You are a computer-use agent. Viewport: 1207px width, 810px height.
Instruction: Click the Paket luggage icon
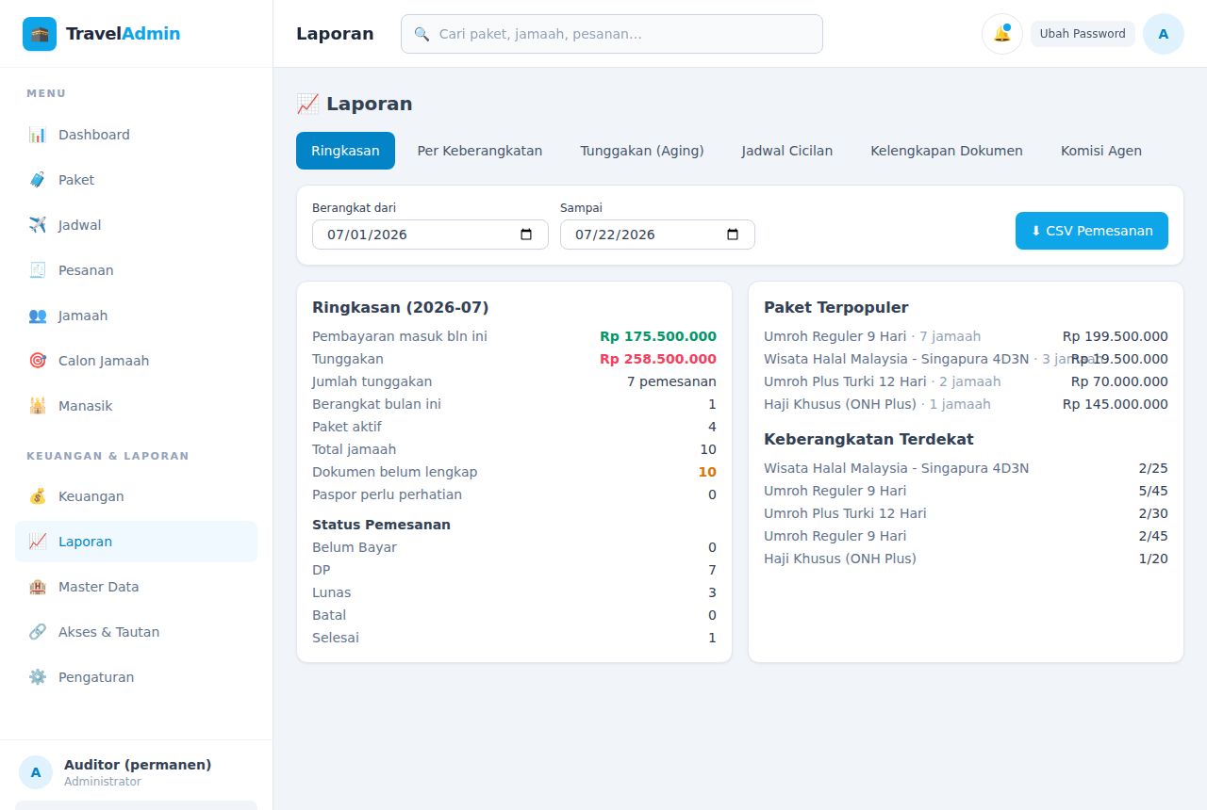(x=38, y=180)
